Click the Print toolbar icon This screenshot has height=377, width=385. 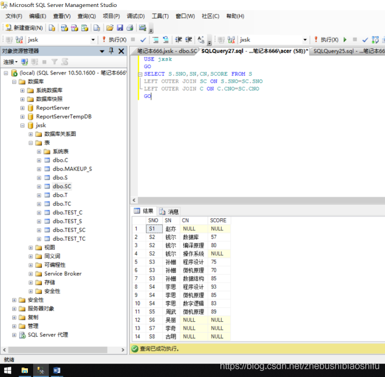130,28
